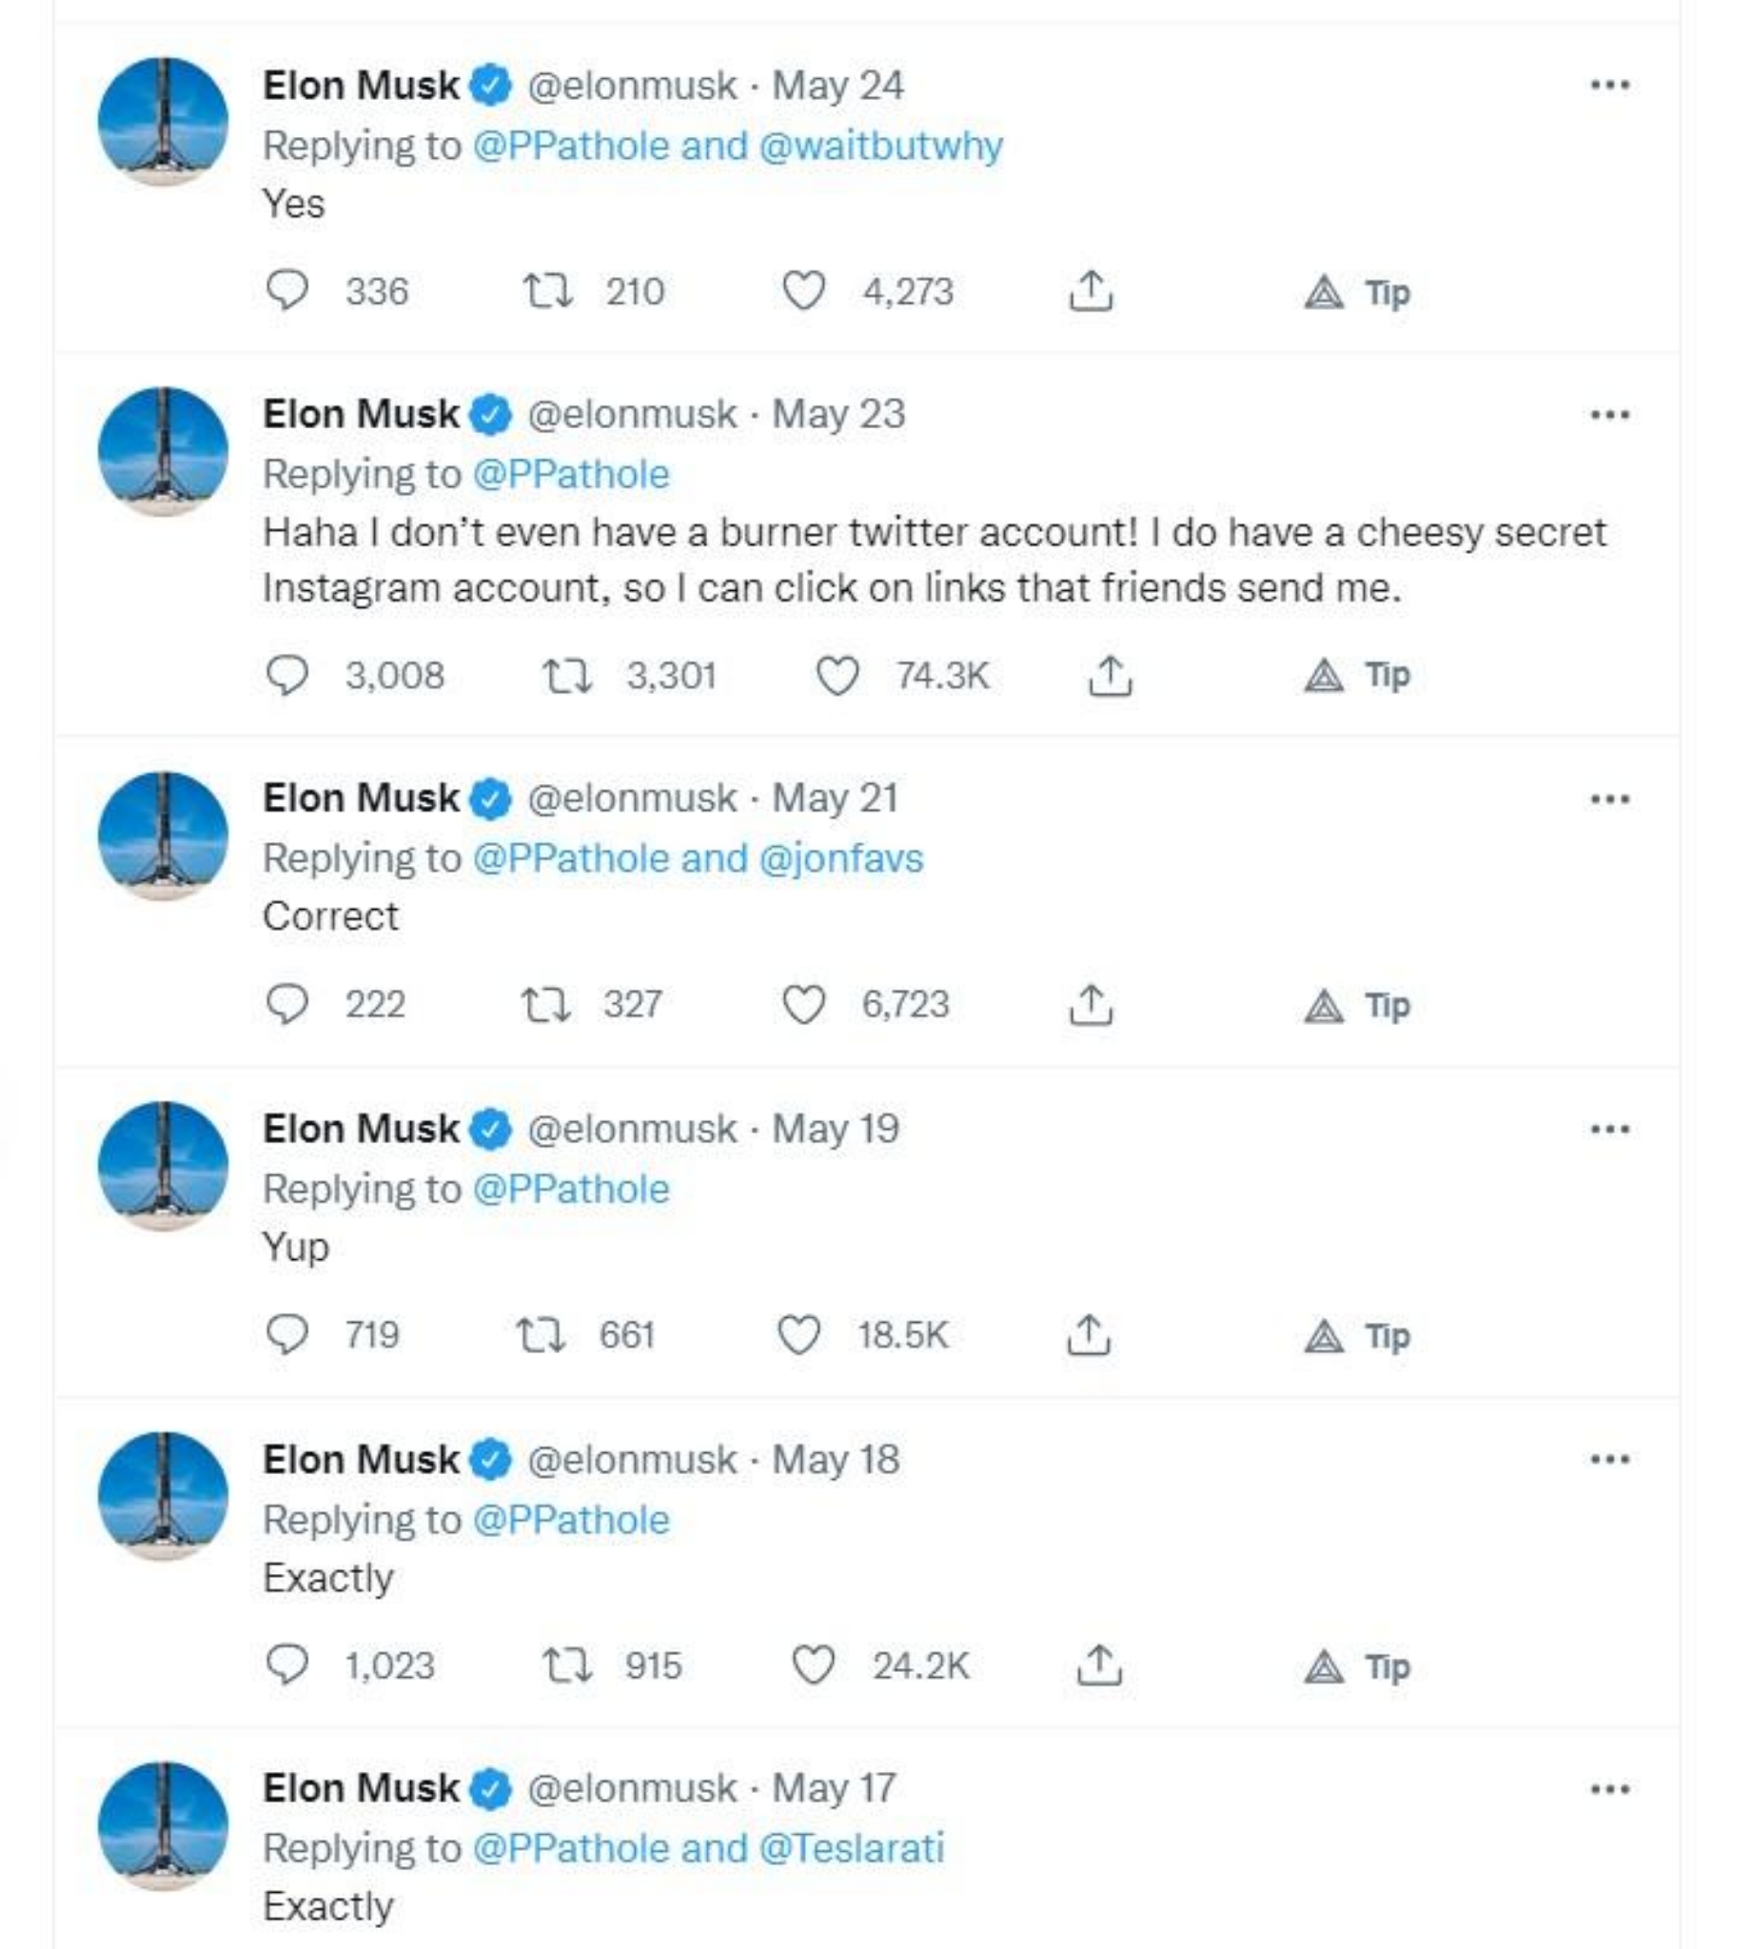The width and height of the screenshot is (1753, 1949).
Task: Share the May 21 "Correct" tweet
Action: pyautogui.click(x=1091, y=1004)
